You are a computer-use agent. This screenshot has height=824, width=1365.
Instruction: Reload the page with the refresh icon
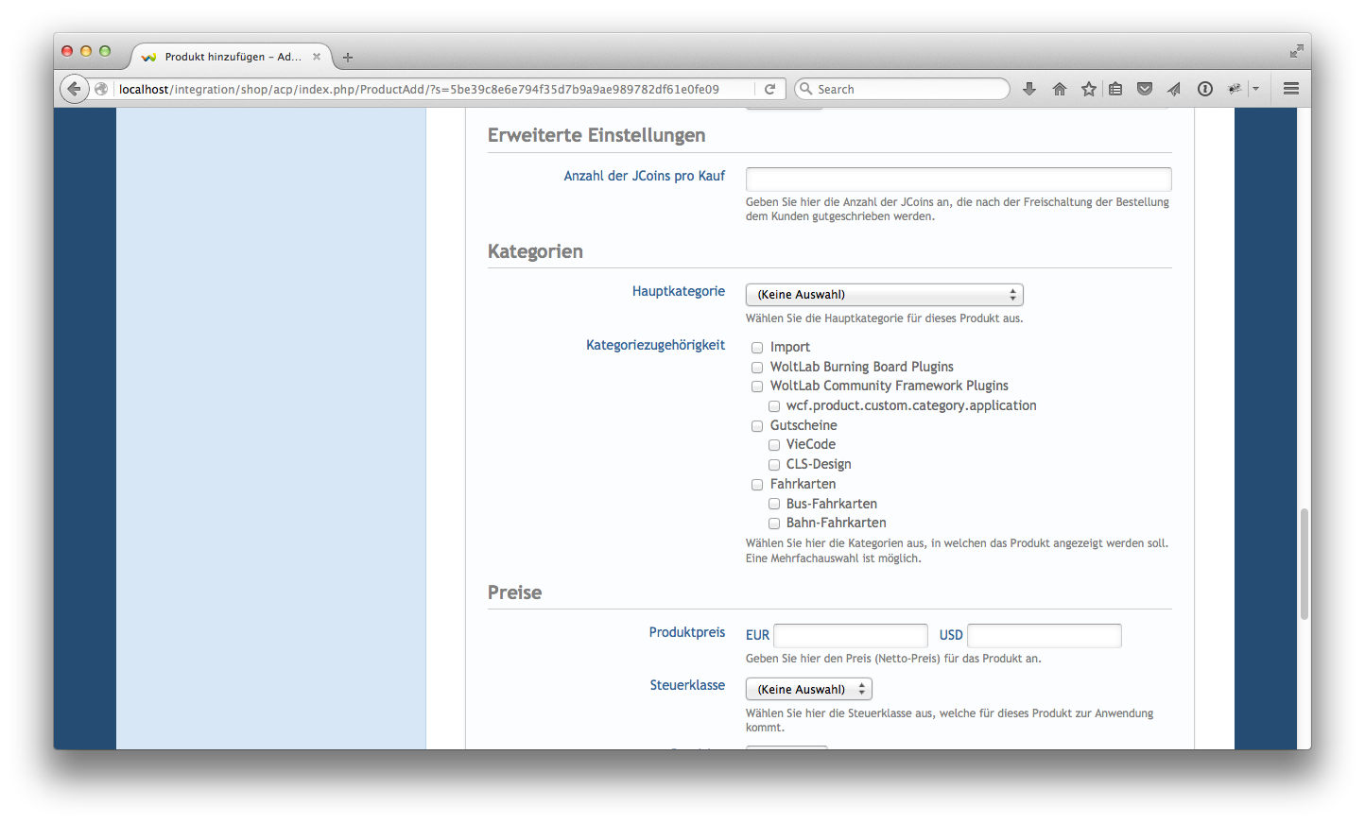pyautogui.click(x=769, y=89)
